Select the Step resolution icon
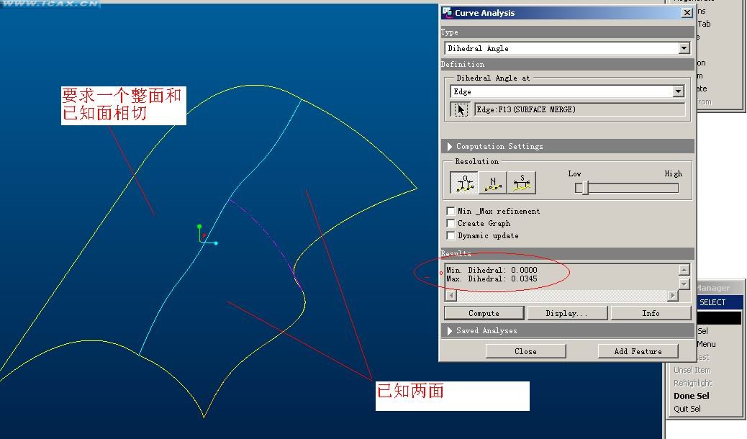Viewport: 747px width, 439px height. coord(522,183)
